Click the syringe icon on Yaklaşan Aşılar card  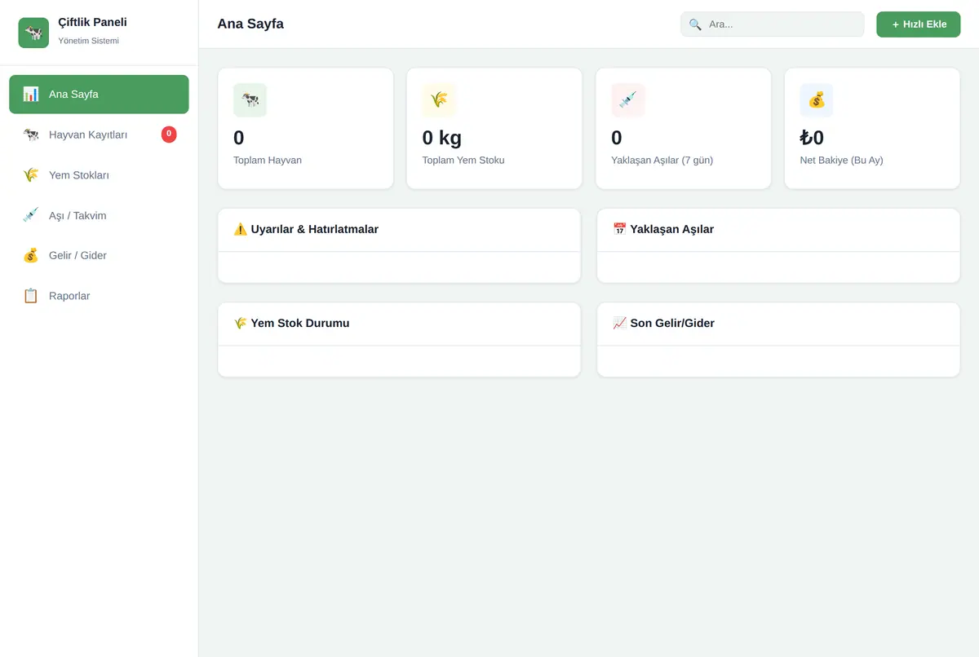[x=628, y=100]
